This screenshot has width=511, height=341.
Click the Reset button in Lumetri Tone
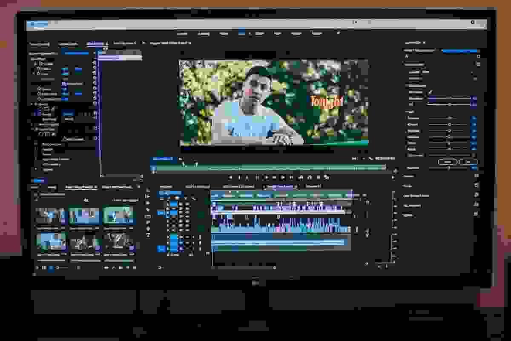click(447, 162)
